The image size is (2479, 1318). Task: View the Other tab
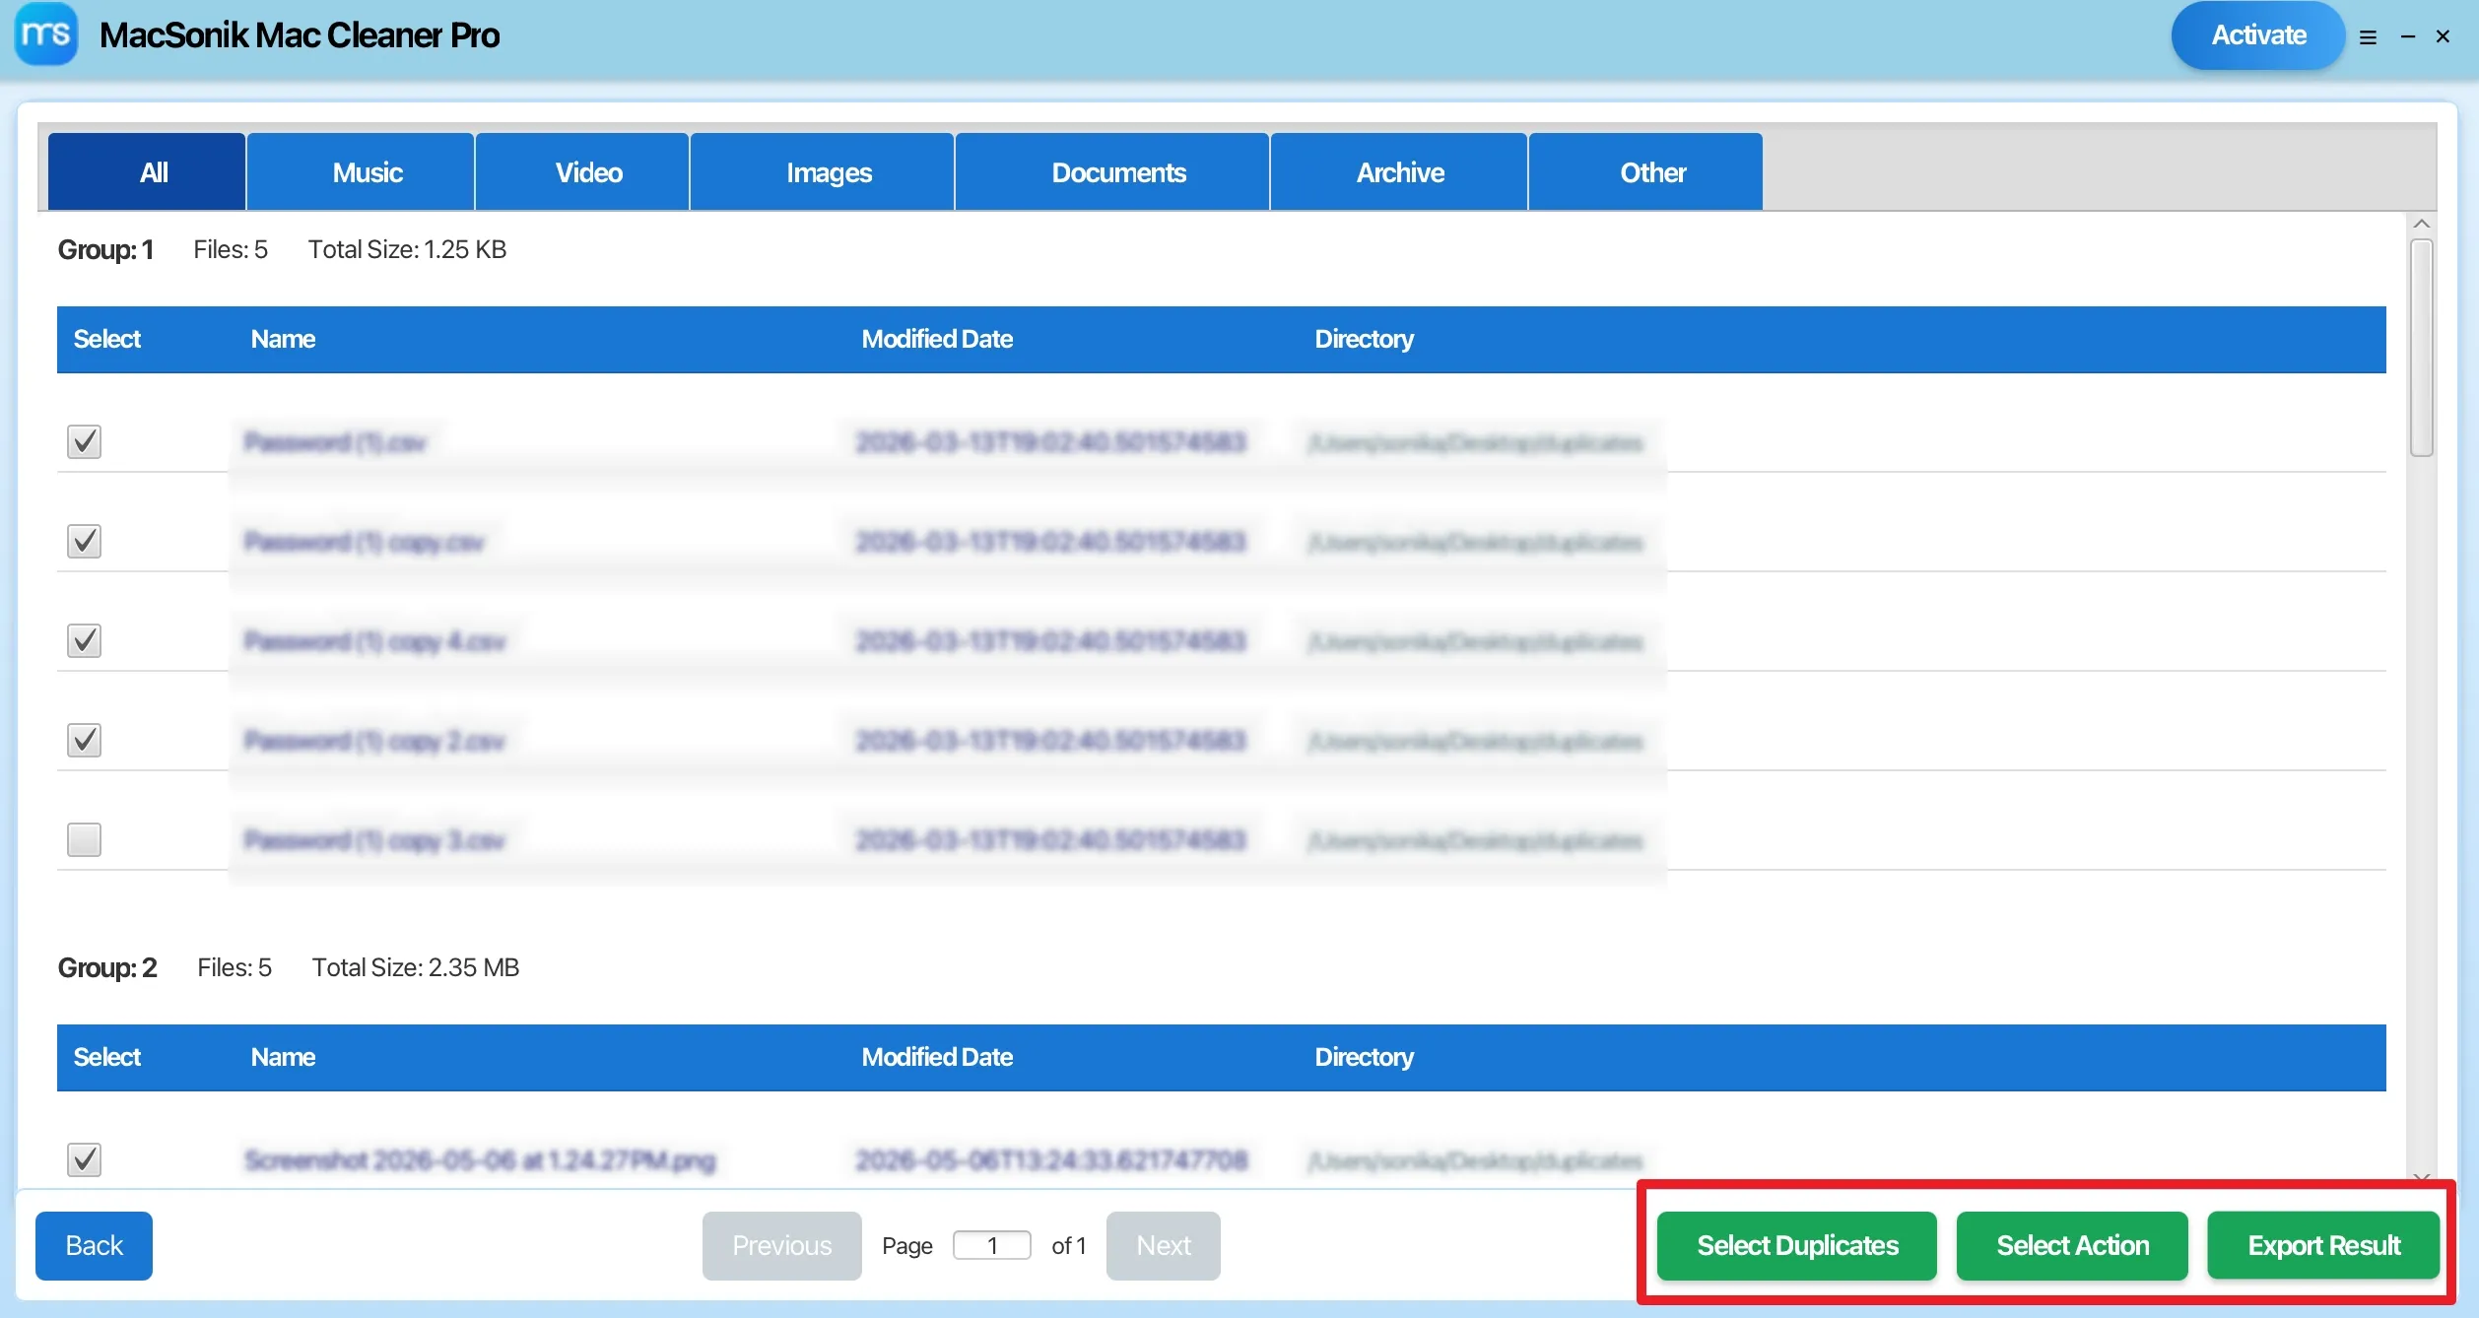(1645, 171)
